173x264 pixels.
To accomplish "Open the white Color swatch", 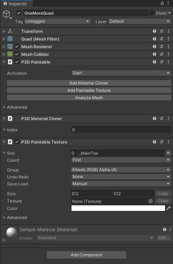I will 118,208.
